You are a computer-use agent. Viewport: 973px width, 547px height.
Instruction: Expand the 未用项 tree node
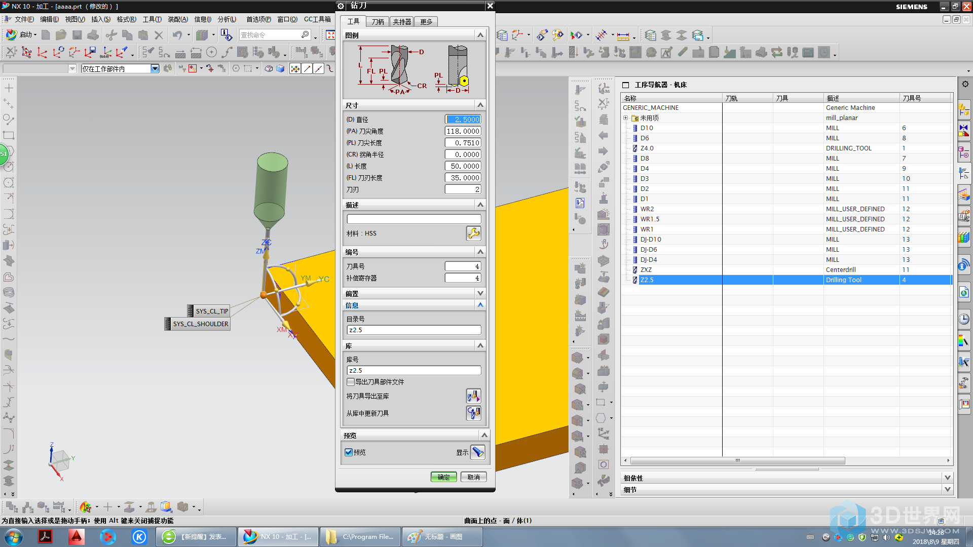click(x=625, y=118)
